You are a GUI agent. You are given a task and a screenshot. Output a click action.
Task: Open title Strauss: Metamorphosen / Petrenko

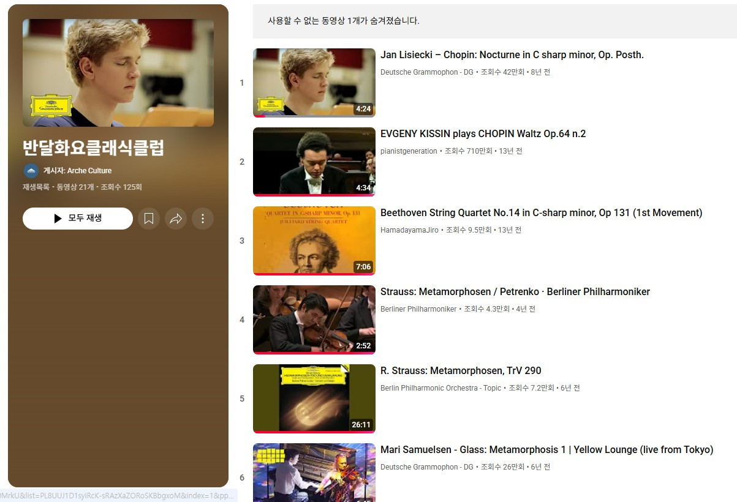tap(515, 292)
